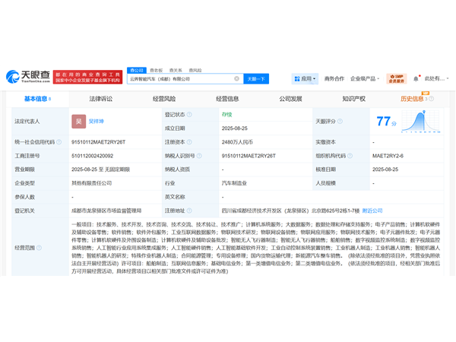This screenshot has height=342, width=456.
Task: Switch to the 公司发展 tab
Action: tap(291, 99)
